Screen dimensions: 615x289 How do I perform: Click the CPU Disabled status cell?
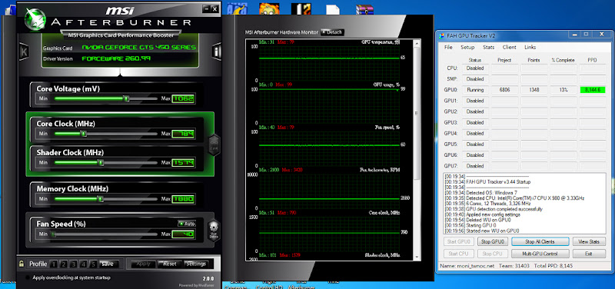click(x=475, y=68)
